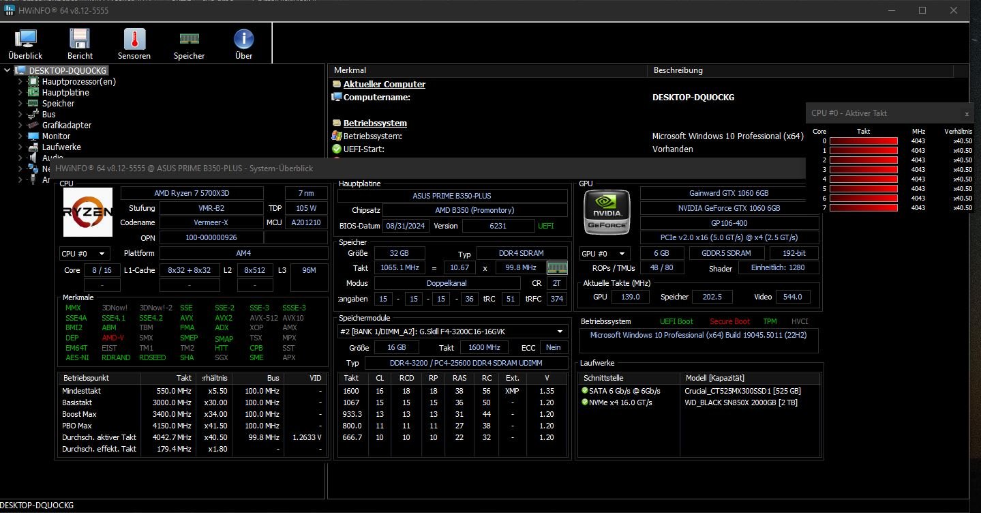Click the AMD-V feature flag
Screen dimensions: 981x513
[113, 338]
